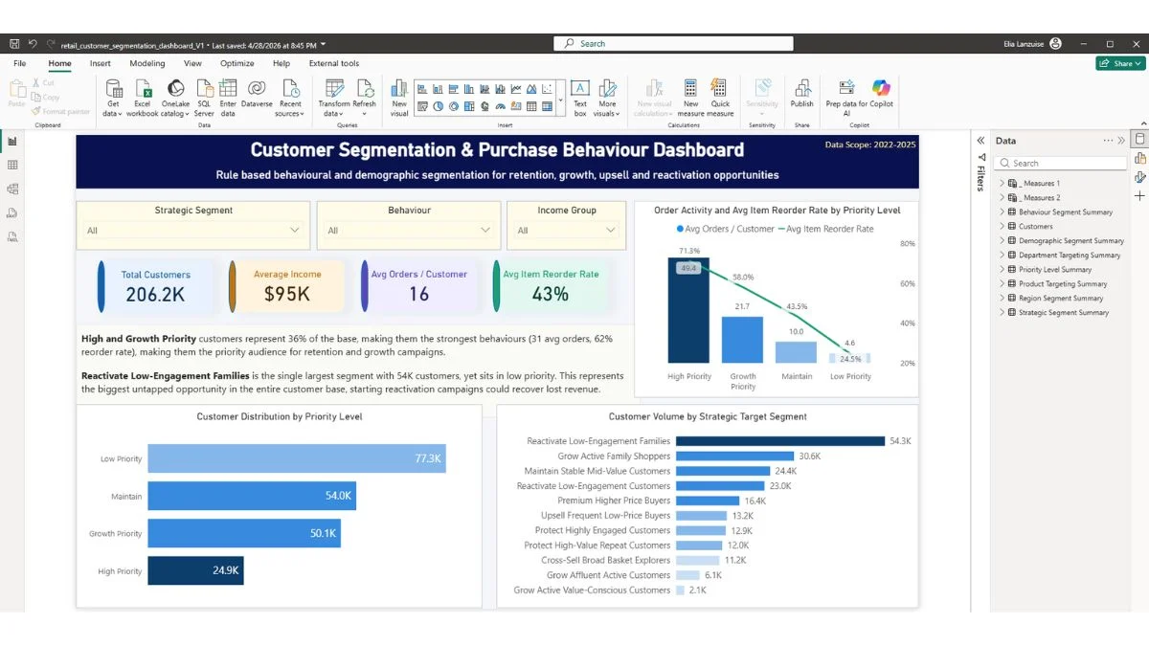Switch to Report view in left sidebar
Screen dimensions: 1149x646
pyautogui.click(x=12, y=142)
